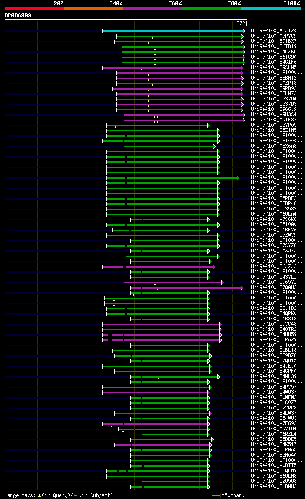Viewport: 305px width, 499px height.
Task: Click hit label UniRef100_Q4SYL1
Action: tap(274, 277)
